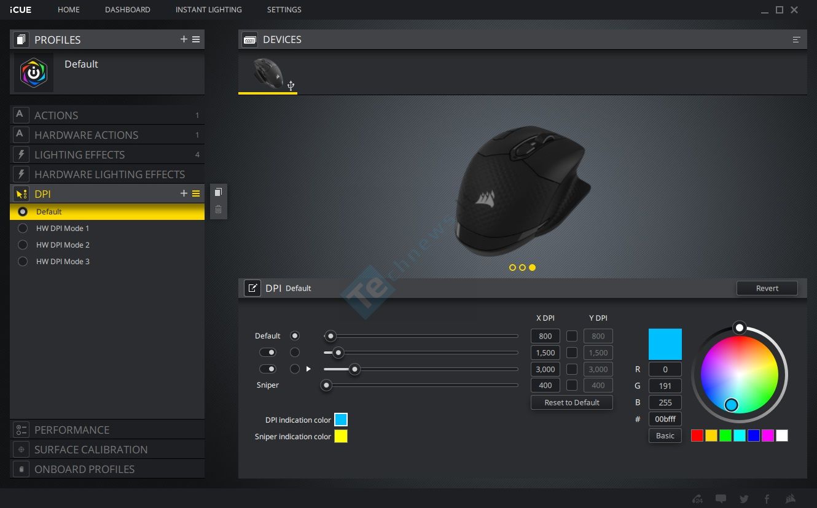Pick the magenta preset color swatch
The image size is (817, 508).
[x=768, y=436]
